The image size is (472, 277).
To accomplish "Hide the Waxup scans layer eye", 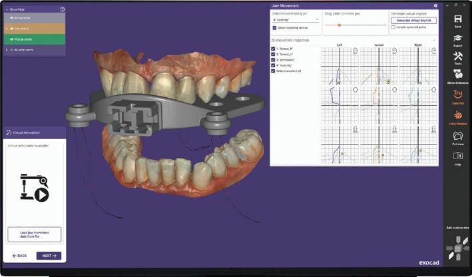I will [12, 39].
